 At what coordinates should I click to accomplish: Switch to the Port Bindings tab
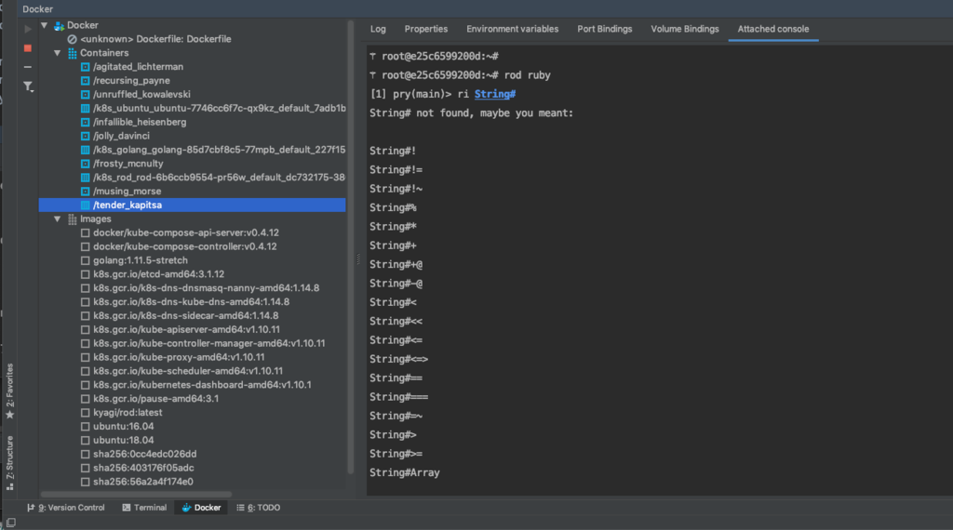pyautogui.click(x=605, y=29)
